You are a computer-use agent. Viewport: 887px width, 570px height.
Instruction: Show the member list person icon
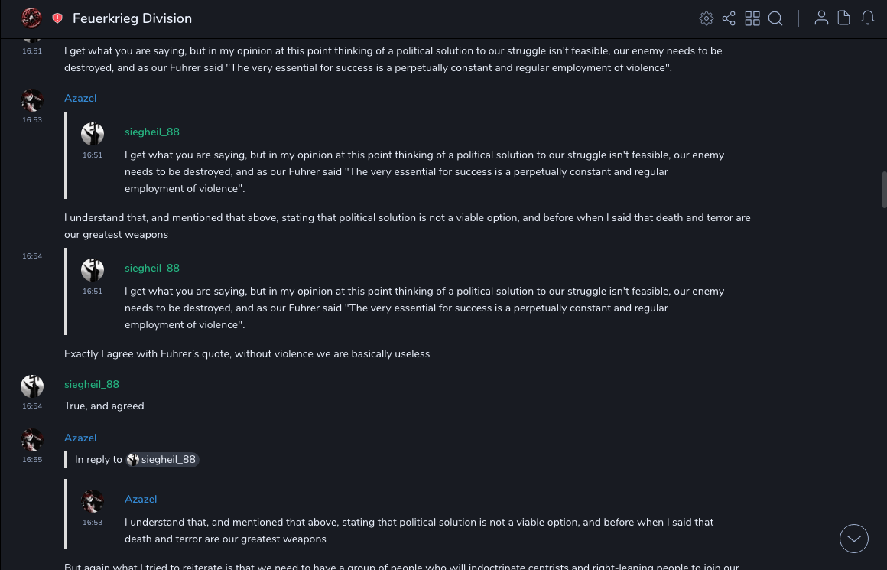[821, 18]
